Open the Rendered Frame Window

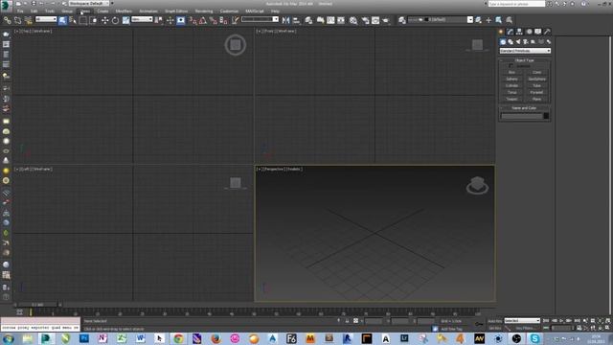tap(375, 20)
